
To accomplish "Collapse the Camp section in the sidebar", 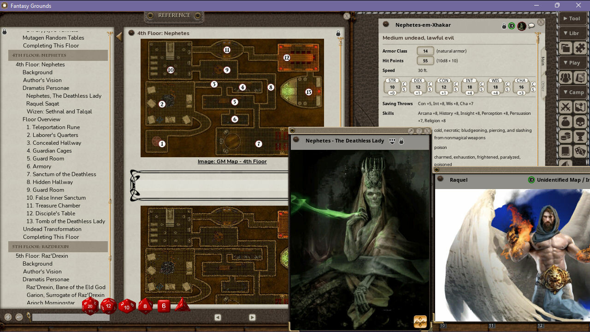I will pos(573,92).
